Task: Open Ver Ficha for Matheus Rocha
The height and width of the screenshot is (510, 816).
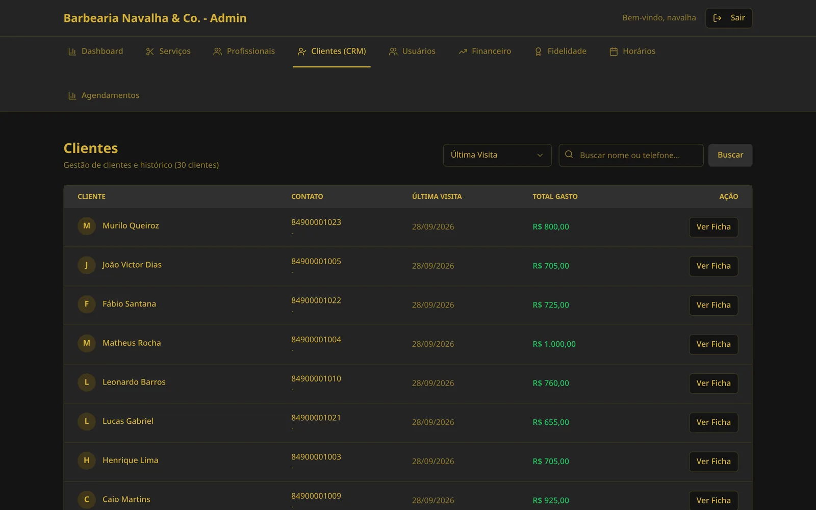Action: [713, 344]
